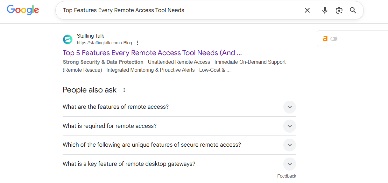
Task: Open the three-dot menu beside staffingtalk.com
Action: point(138,43)
